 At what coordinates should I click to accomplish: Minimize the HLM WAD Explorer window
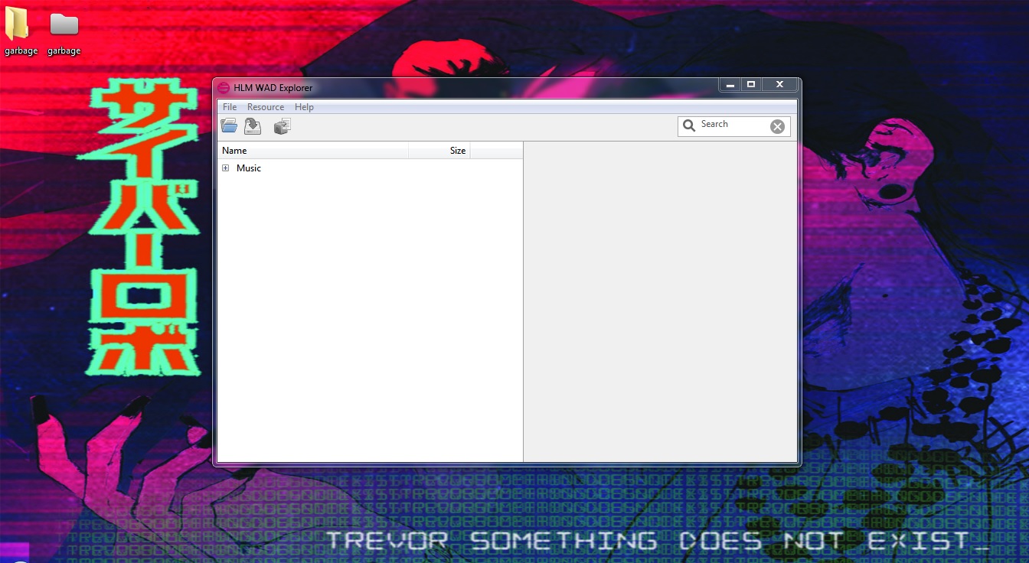[730, 84]
